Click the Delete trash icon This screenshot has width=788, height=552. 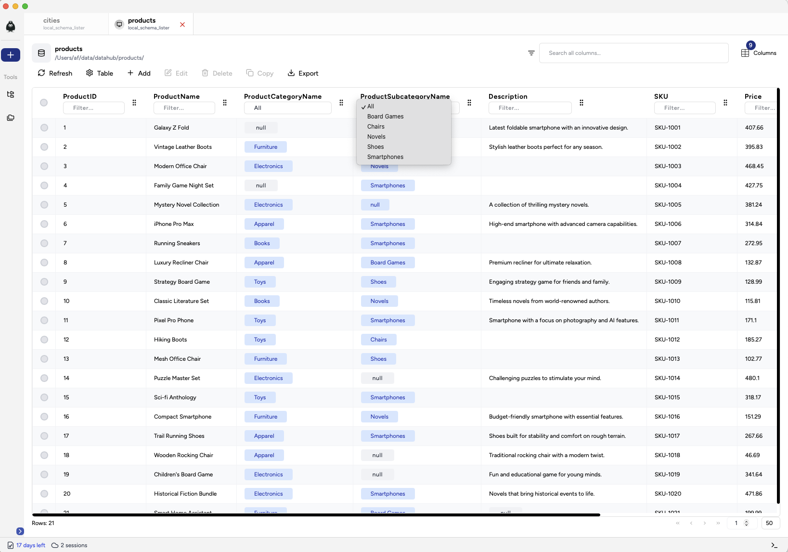[204, 73]
